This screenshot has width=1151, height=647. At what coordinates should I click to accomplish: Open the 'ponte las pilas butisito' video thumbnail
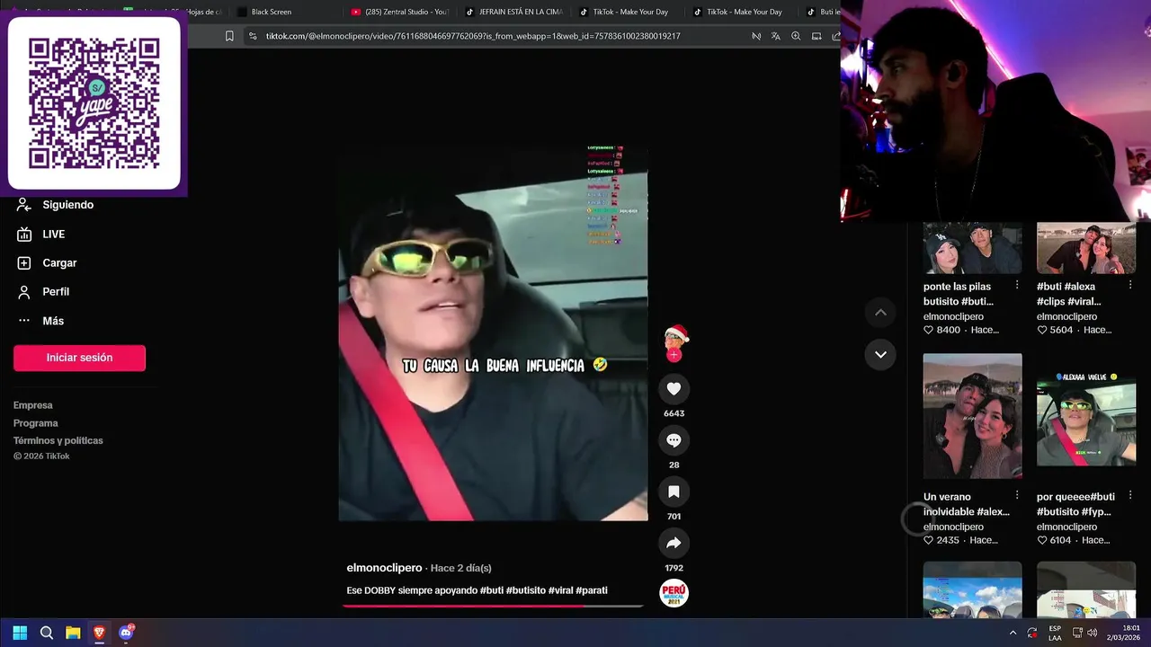click(x=972, y=248)
